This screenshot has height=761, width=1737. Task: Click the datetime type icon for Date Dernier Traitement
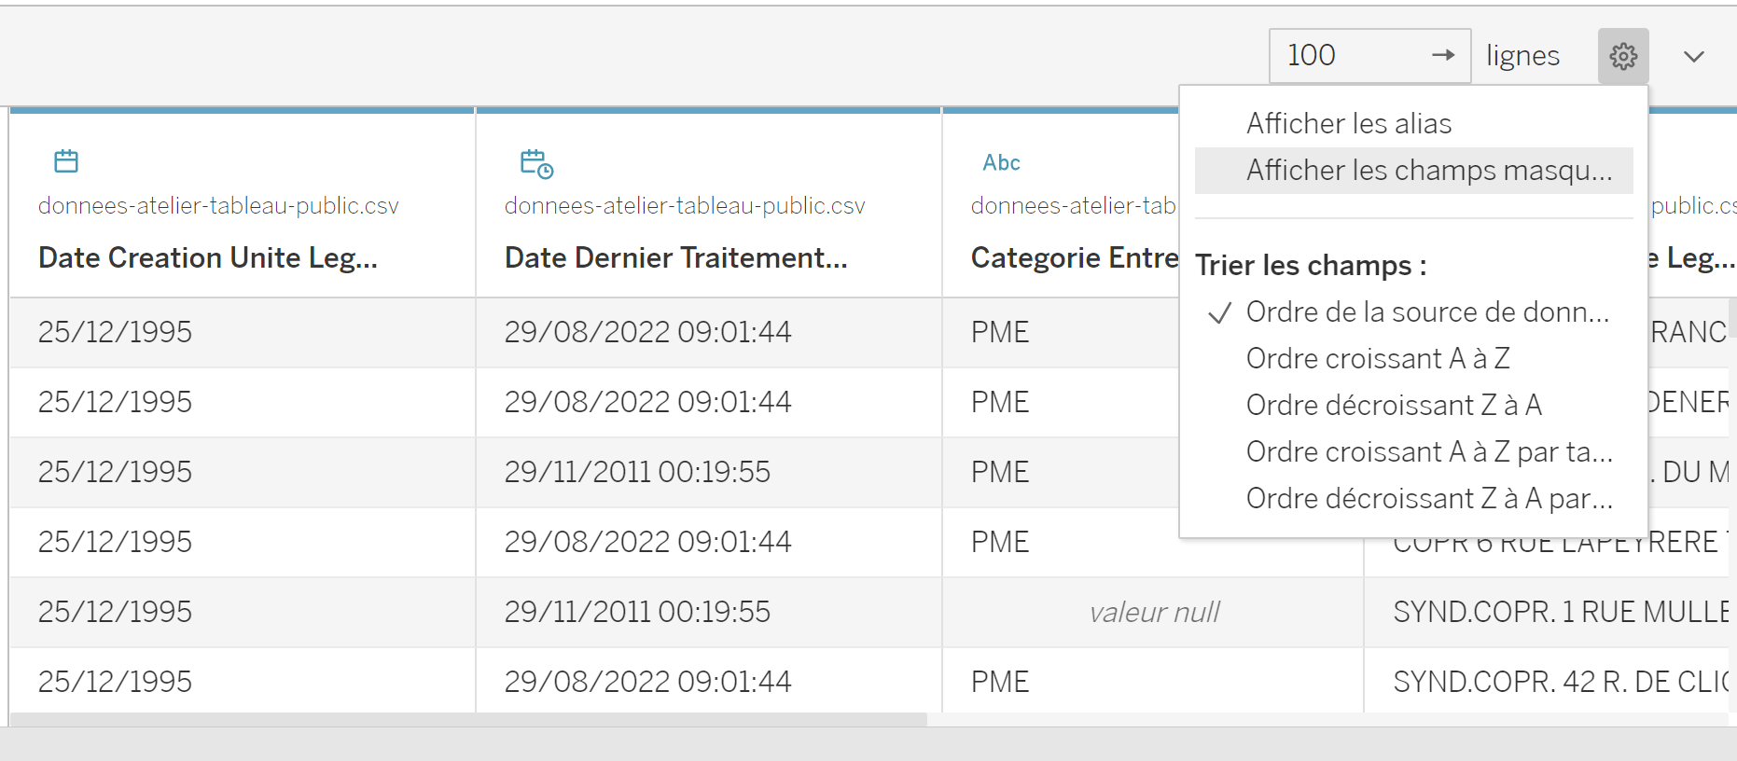point(536,163)
